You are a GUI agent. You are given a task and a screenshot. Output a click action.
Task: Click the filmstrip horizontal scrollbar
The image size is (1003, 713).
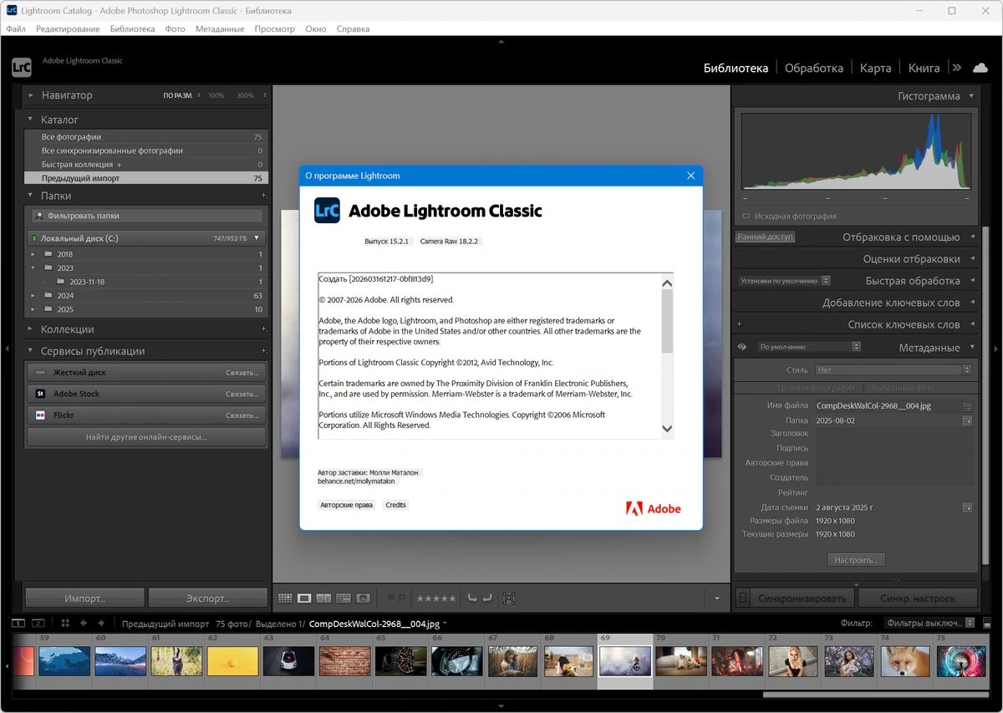pos(876,694)
